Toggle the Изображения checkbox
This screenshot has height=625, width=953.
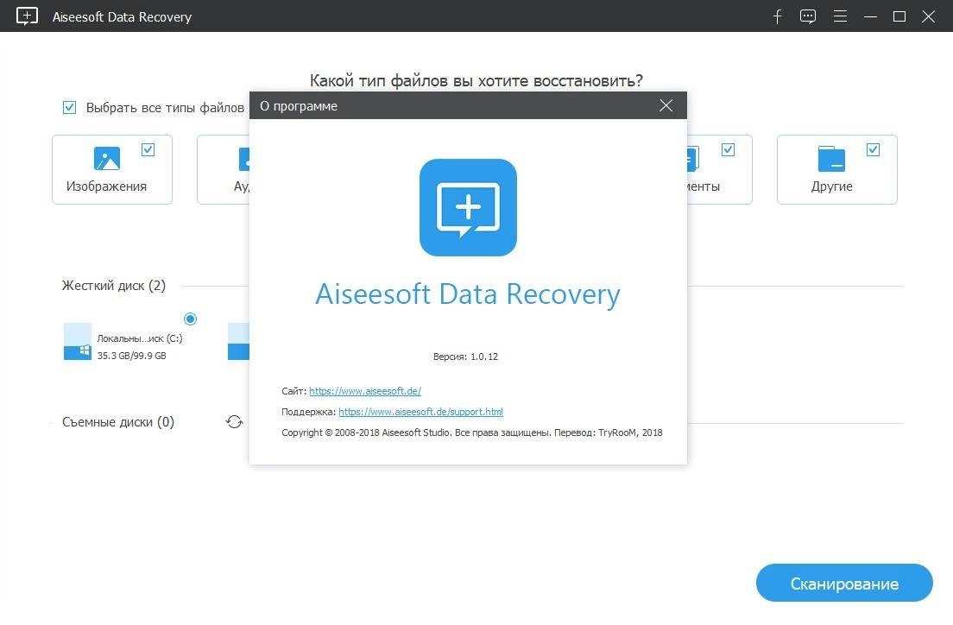click(148, 149)
